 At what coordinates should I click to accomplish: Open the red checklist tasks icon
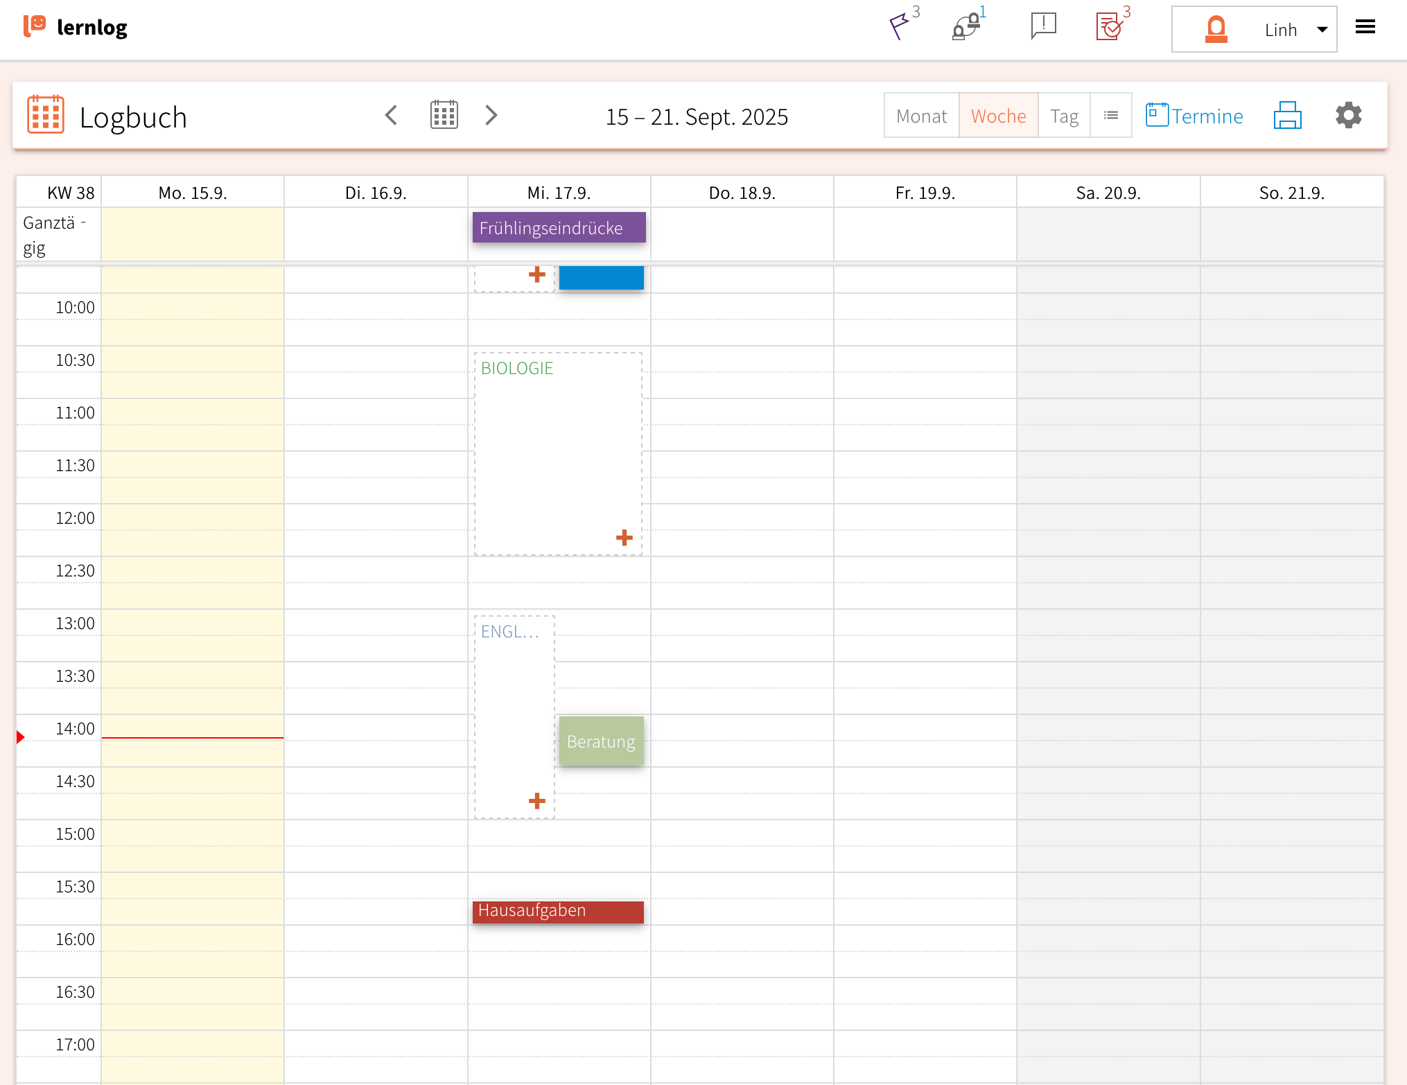click(x=1109, y=27)
